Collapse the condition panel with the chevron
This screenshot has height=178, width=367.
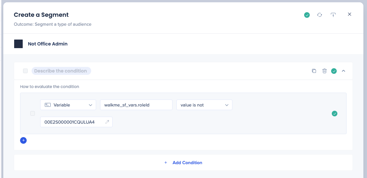(343, 71)
